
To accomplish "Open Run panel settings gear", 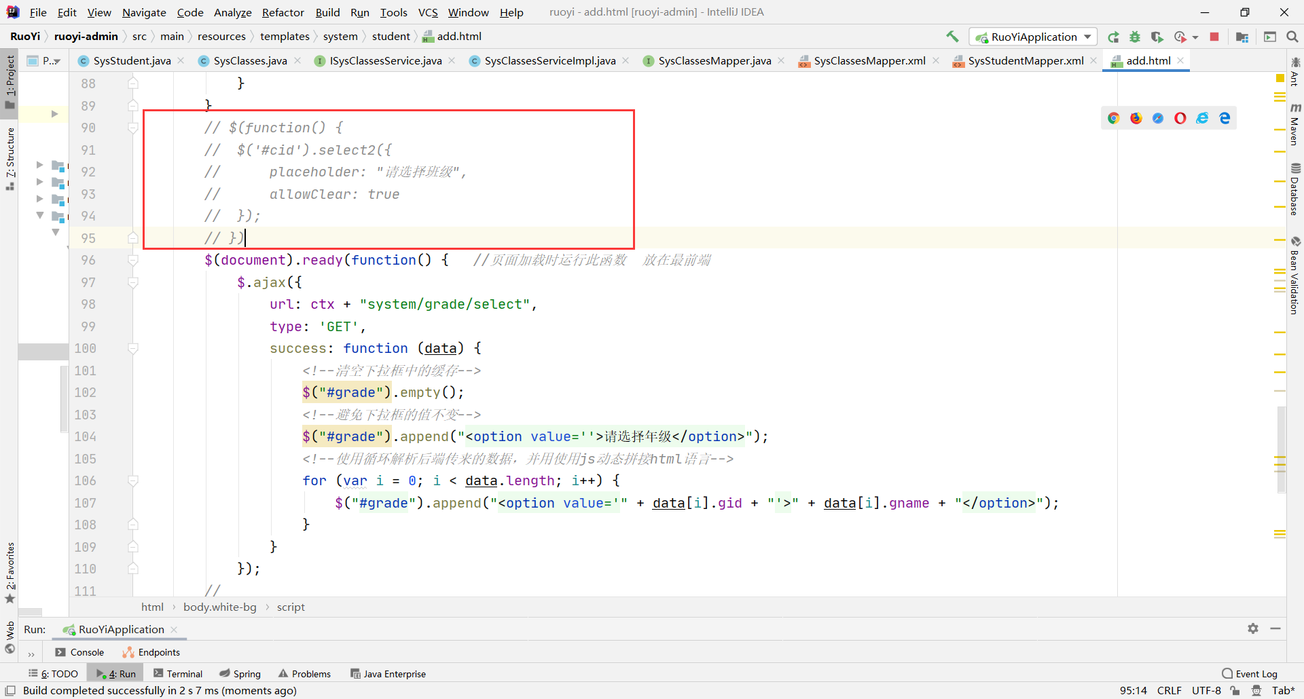I will pyautogui.click(x=1253, y=628).
